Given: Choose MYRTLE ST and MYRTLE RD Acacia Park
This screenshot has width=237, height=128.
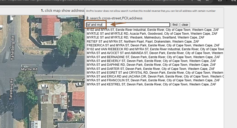Looking at the screenshot, I should pyautogui.click(x=152, y=34).
